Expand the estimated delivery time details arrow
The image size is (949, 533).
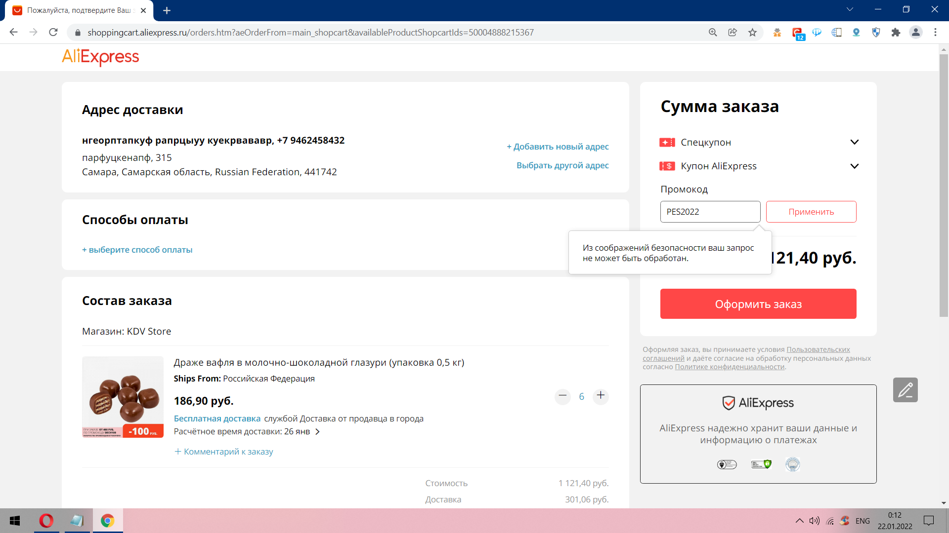(x=318, y=432)
